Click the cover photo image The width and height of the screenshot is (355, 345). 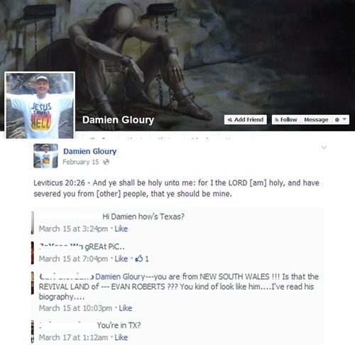pyautogui.click(x=213, y=57)
